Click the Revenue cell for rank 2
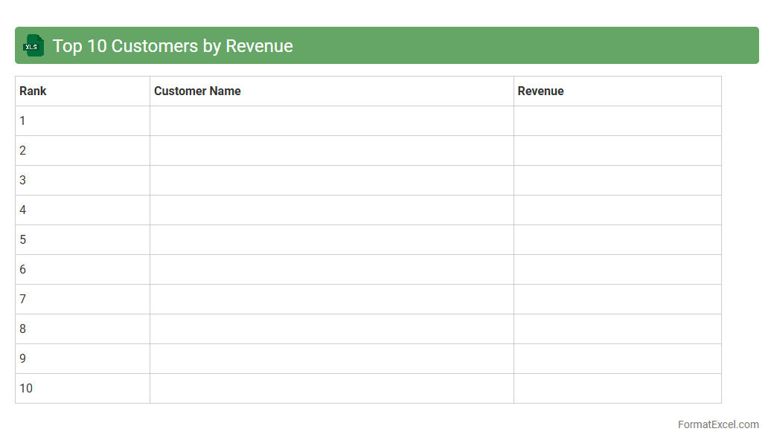The image size is (774, 446). pyautogui.click(x=617, y=150)
